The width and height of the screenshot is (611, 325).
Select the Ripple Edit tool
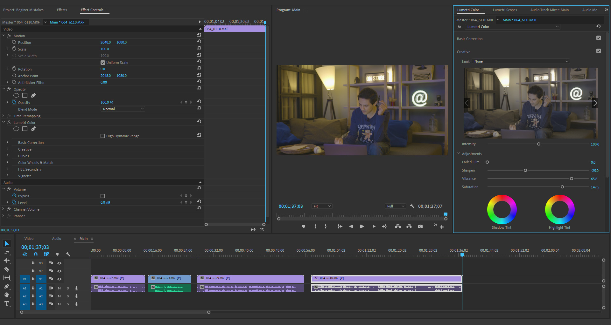[x=7, y=261]
